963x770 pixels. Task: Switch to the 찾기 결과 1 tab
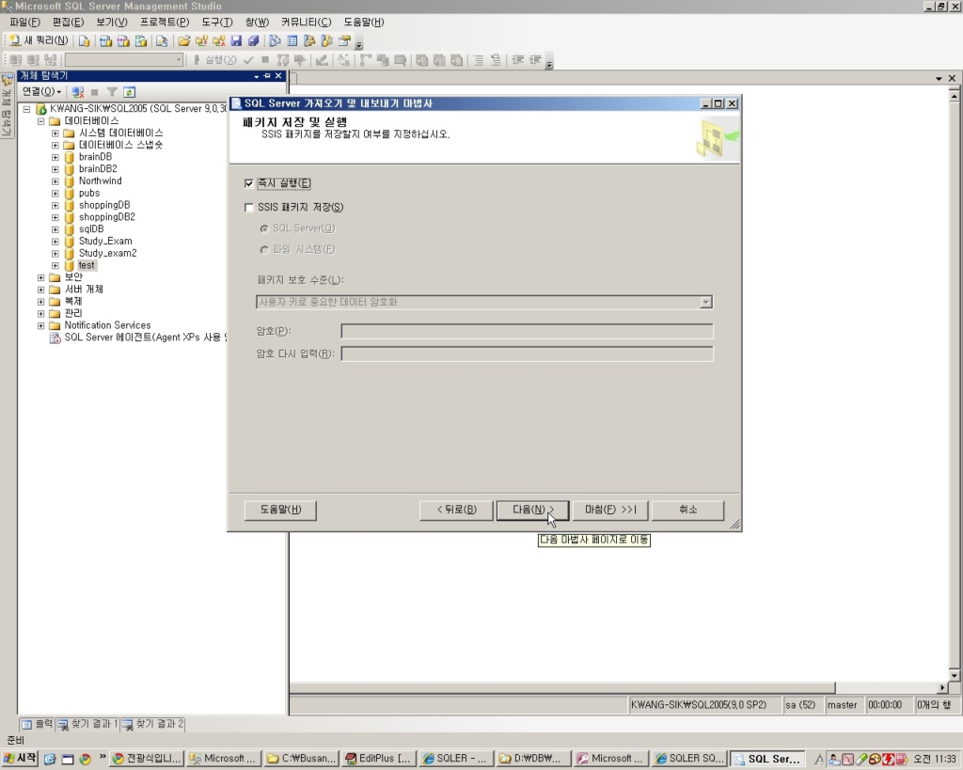(87, 724)
